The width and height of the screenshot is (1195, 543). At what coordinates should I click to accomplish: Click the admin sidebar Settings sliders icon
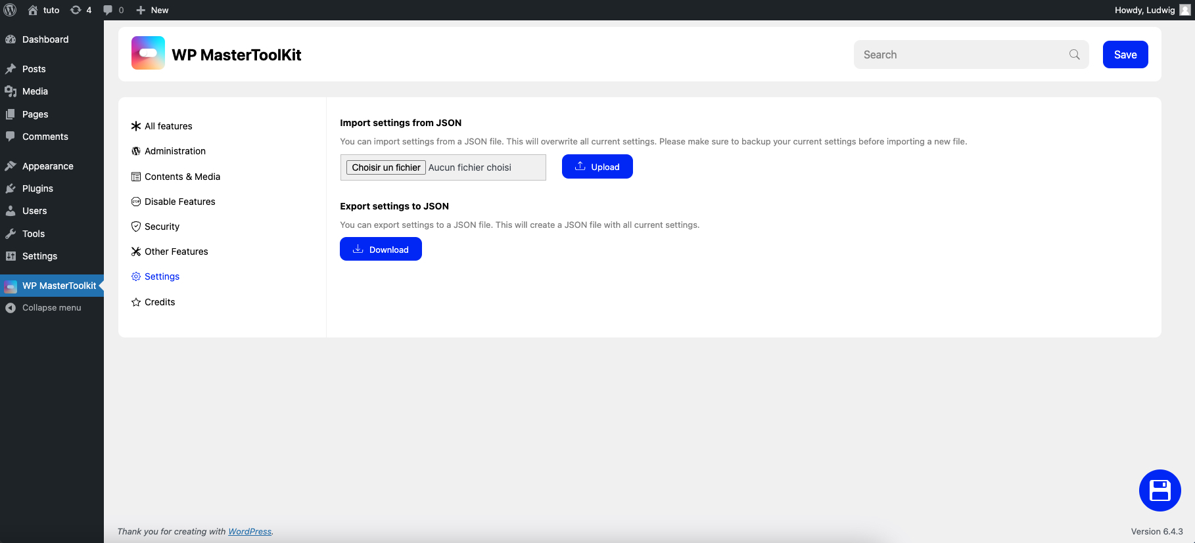(11, 256)
